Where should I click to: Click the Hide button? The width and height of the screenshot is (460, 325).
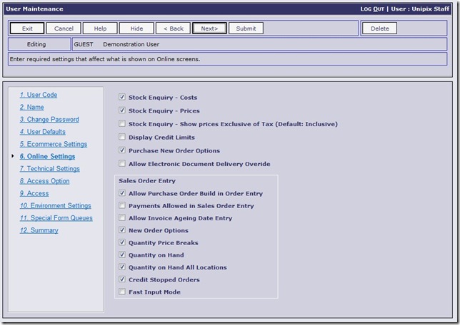click(136, 29)
